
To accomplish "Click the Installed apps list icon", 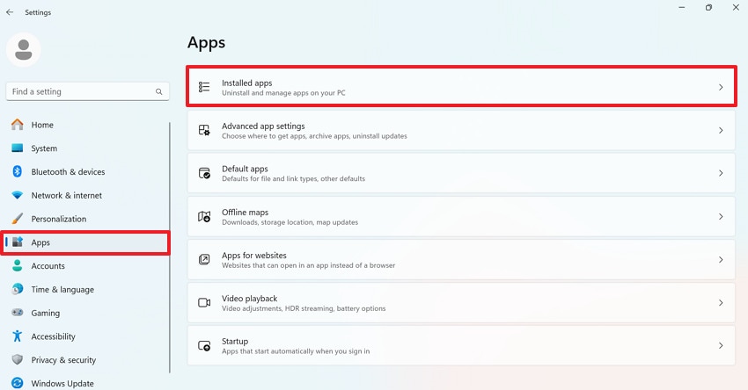I will 204,87.
